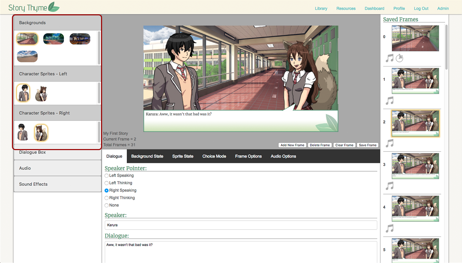Pick the fox girl sprite in Right sprites
Screen dimensions: 462x263
41,133
